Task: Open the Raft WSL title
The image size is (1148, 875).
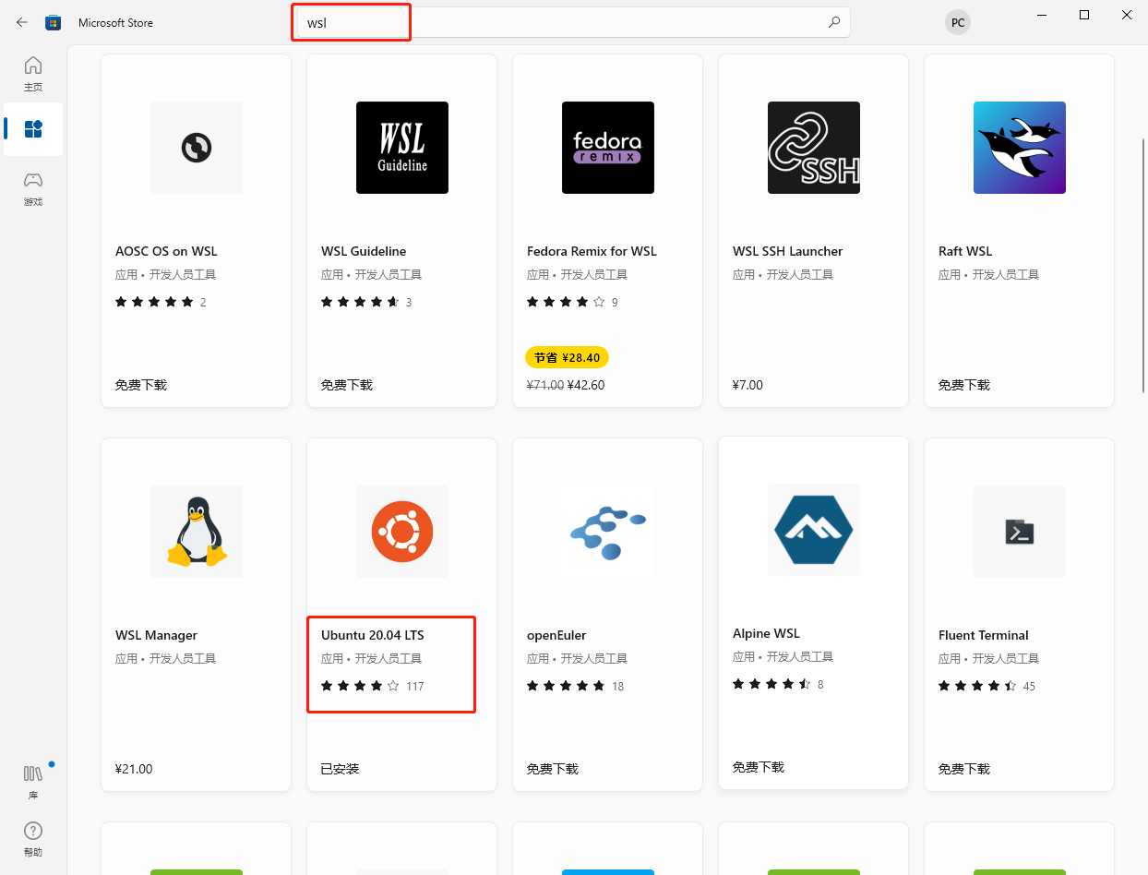Action: coord(965,251)
